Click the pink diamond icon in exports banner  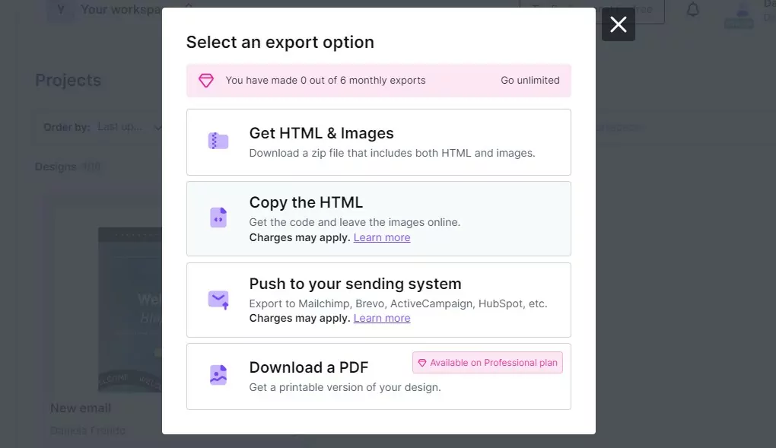206,81
